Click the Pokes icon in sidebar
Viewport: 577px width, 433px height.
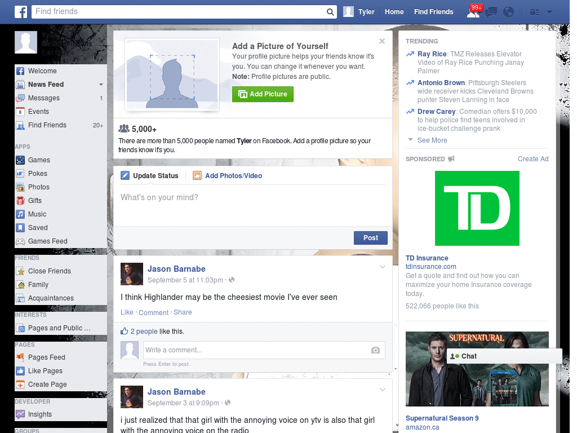20,174
